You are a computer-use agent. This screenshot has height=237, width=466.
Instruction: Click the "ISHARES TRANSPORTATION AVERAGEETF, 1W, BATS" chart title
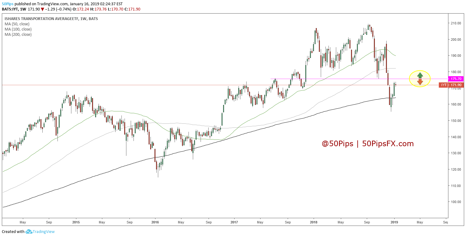point(51,19)
